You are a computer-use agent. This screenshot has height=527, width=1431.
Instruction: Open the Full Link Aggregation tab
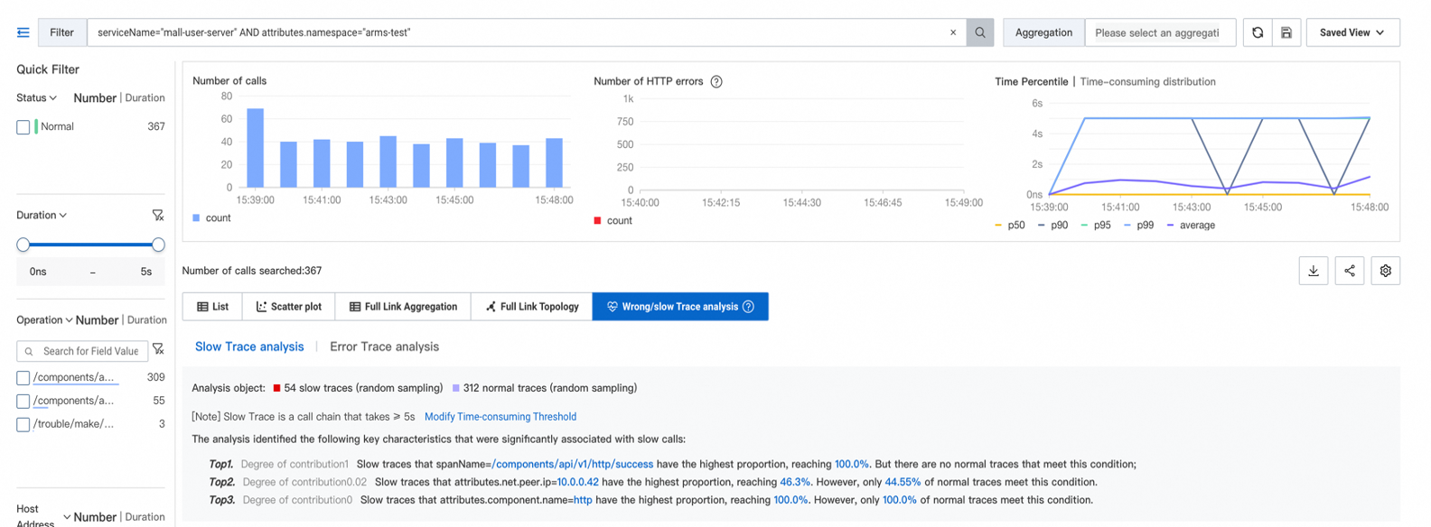tap(403, 307)
